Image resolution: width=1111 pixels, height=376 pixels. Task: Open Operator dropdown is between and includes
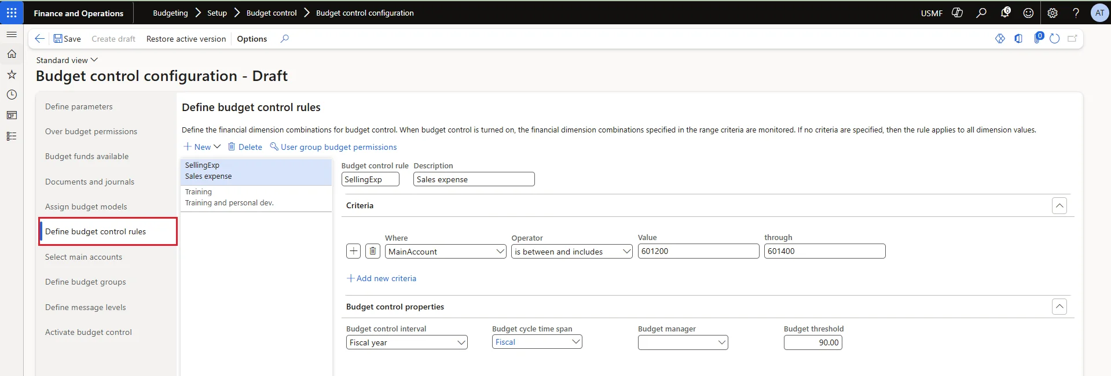coord(572,252)
